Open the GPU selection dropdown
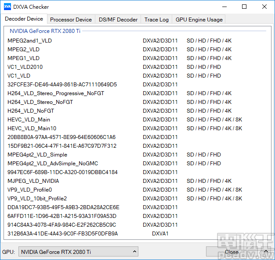Viewport: 275px width, 260px height. [x=78, y=252]
